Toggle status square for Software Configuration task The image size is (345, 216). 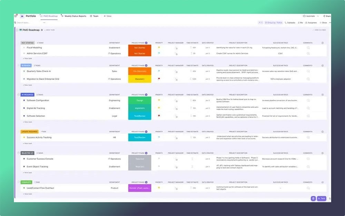point(24,100)
